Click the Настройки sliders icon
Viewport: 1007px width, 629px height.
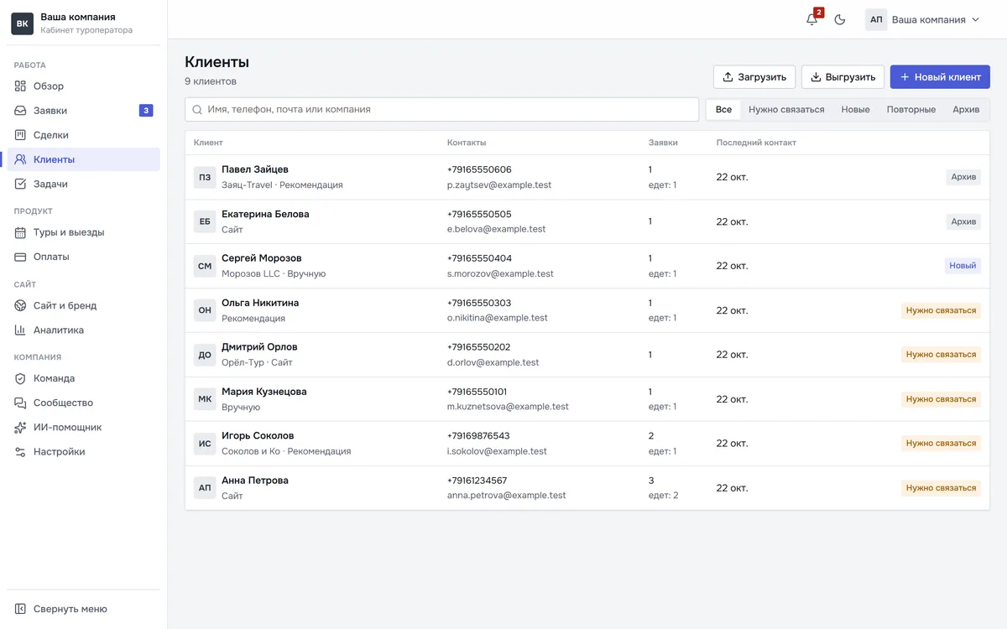click(x=21, y=451)
